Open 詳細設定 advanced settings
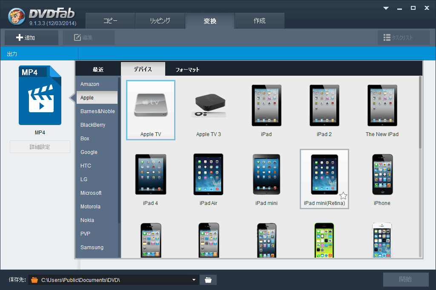 40,147
